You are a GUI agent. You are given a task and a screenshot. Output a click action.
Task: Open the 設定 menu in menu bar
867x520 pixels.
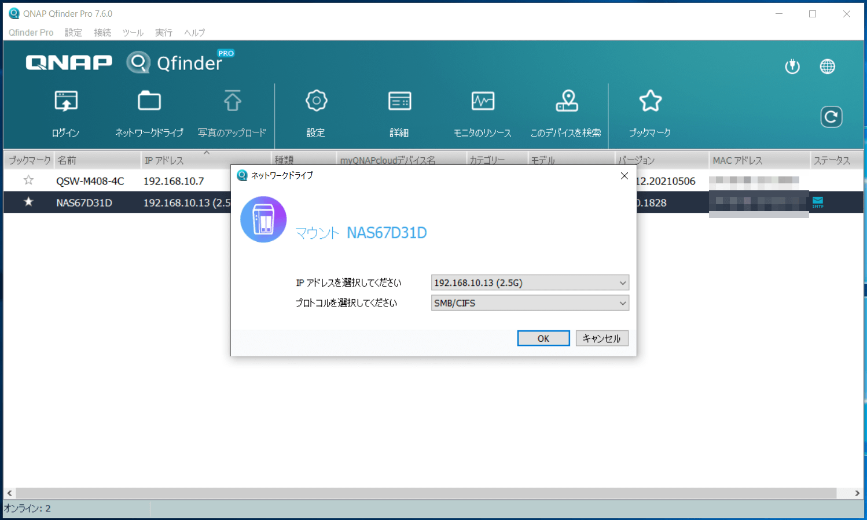point(74,32)
